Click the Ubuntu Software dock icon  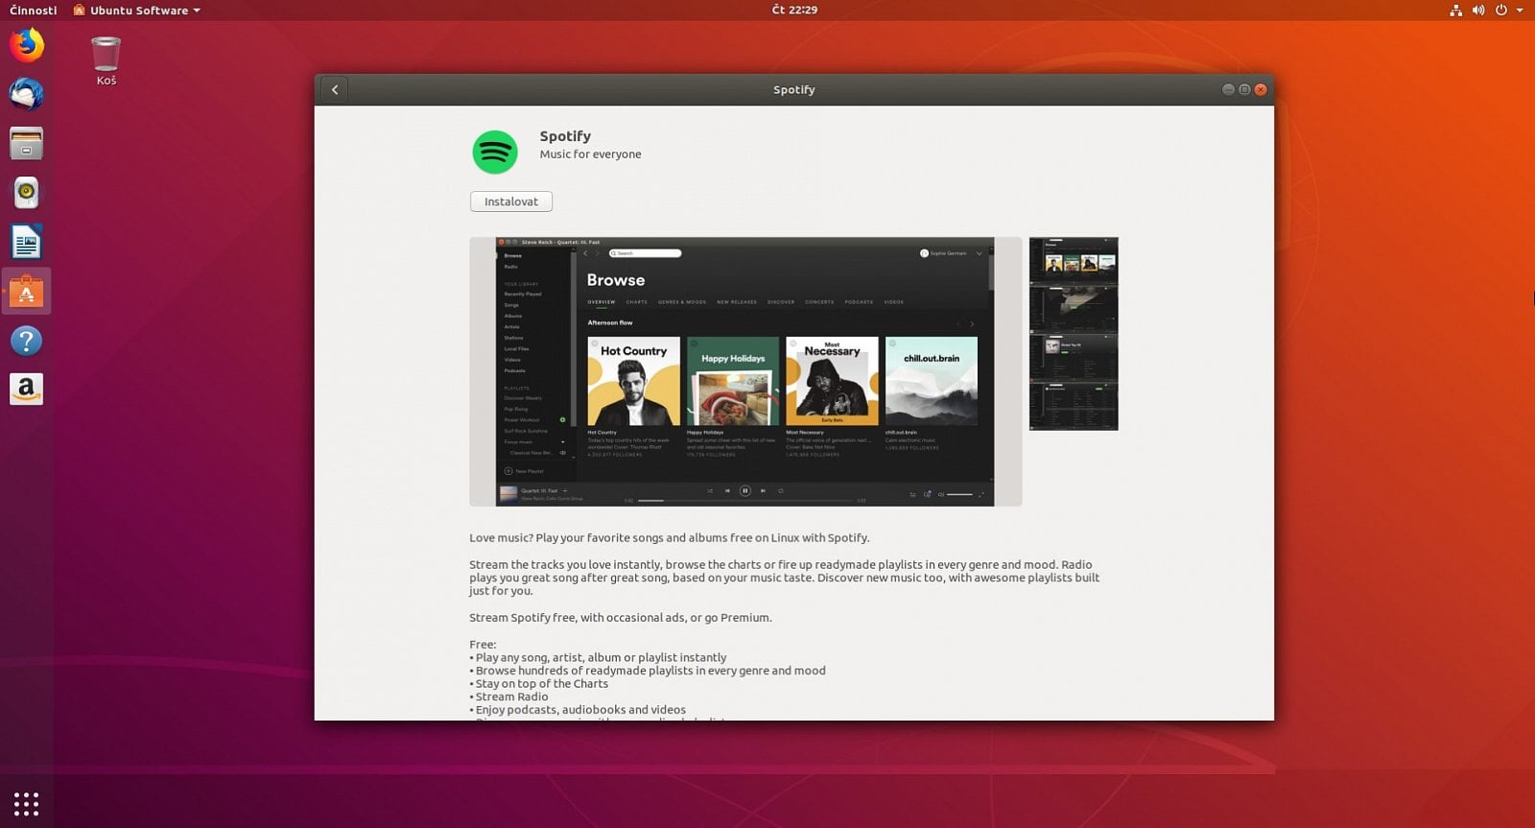tap(26, 291)
